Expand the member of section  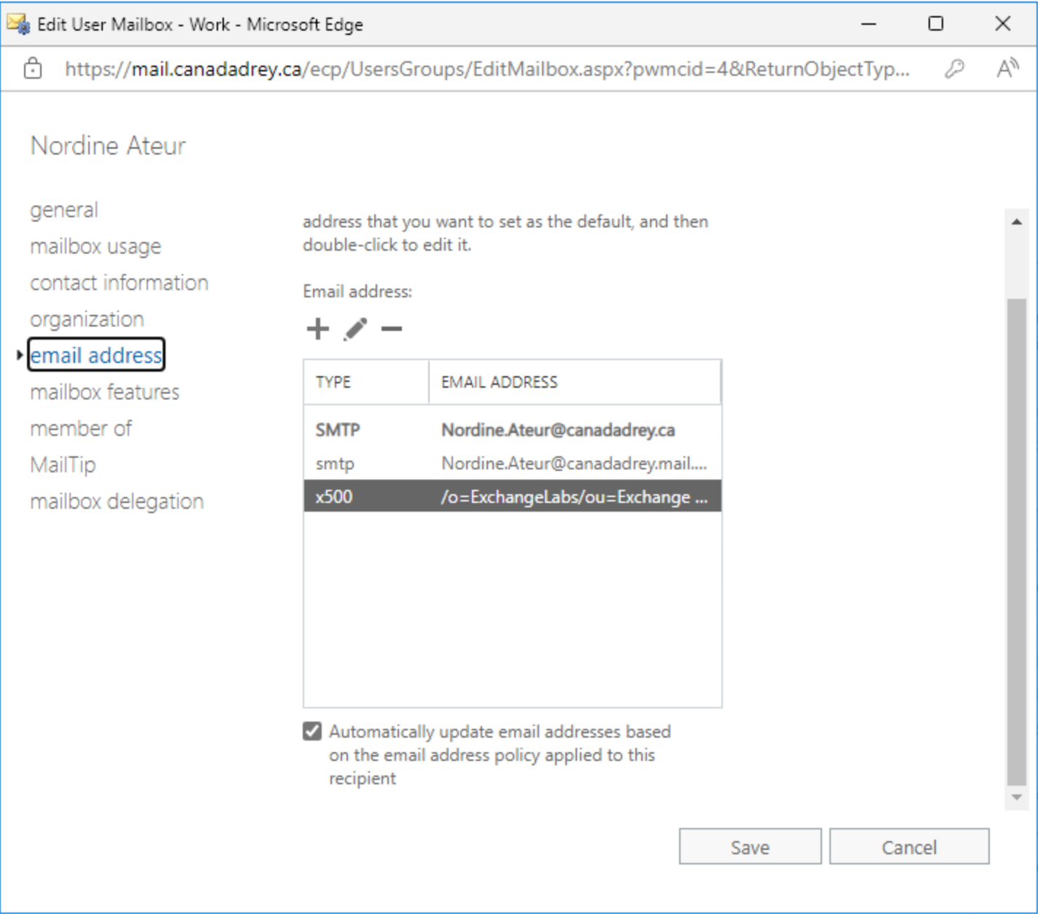tap(80, 429)
